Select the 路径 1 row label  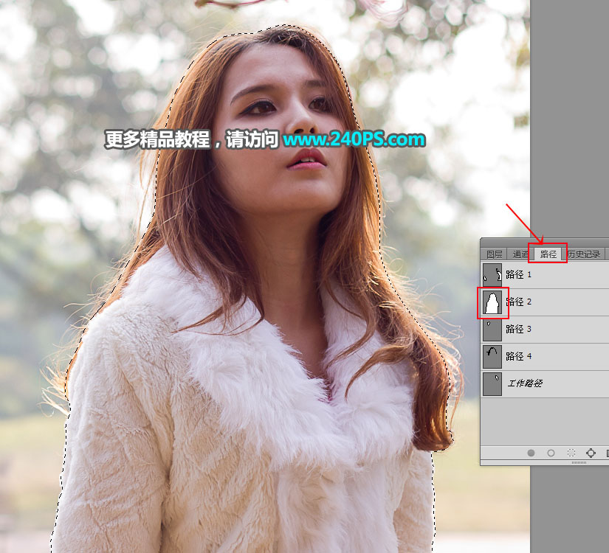(518, 275)
